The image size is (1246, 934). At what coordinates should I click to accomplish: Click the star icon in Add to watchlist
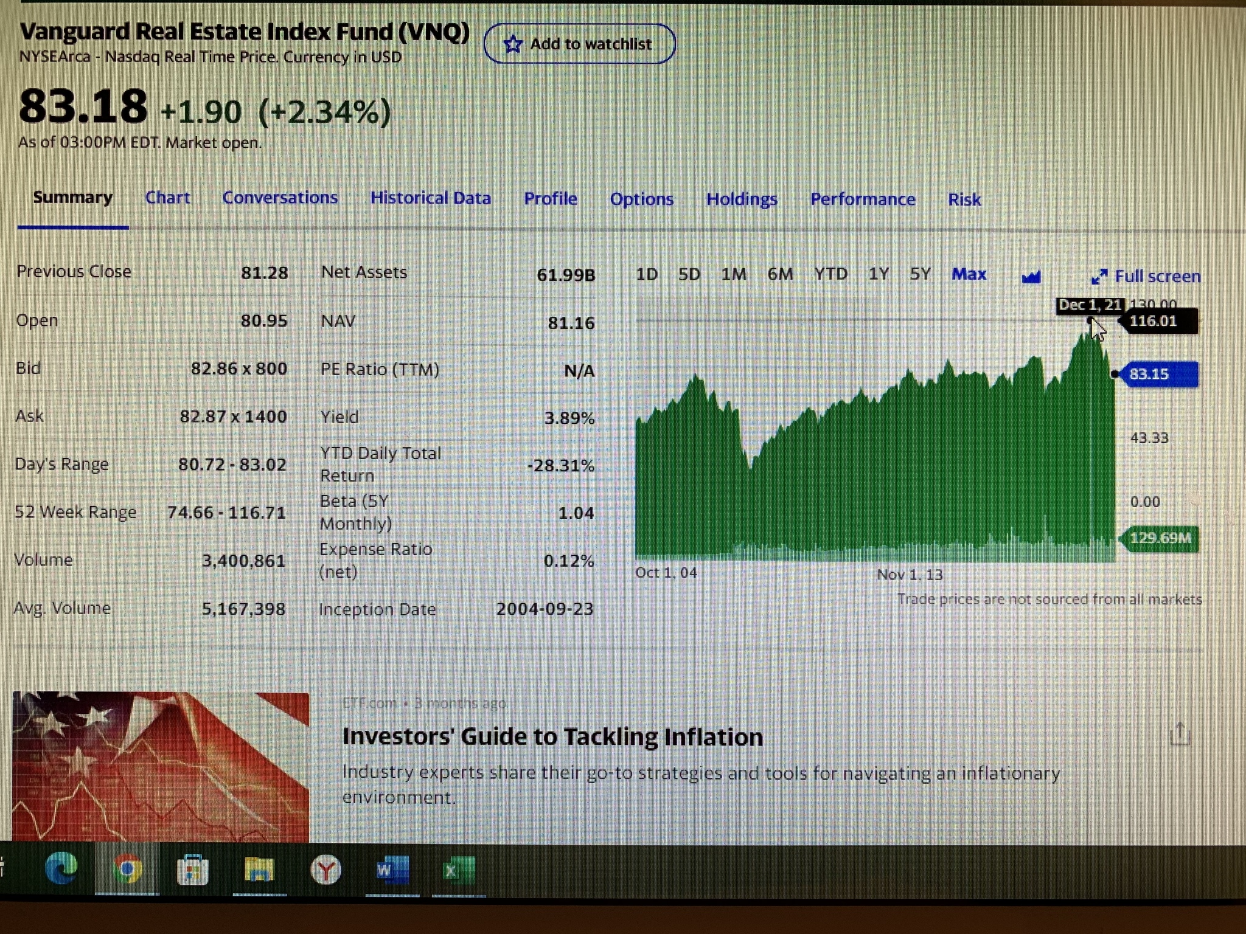[513, 44]
